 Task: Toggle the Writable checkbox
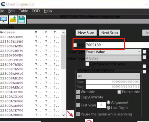78,92
